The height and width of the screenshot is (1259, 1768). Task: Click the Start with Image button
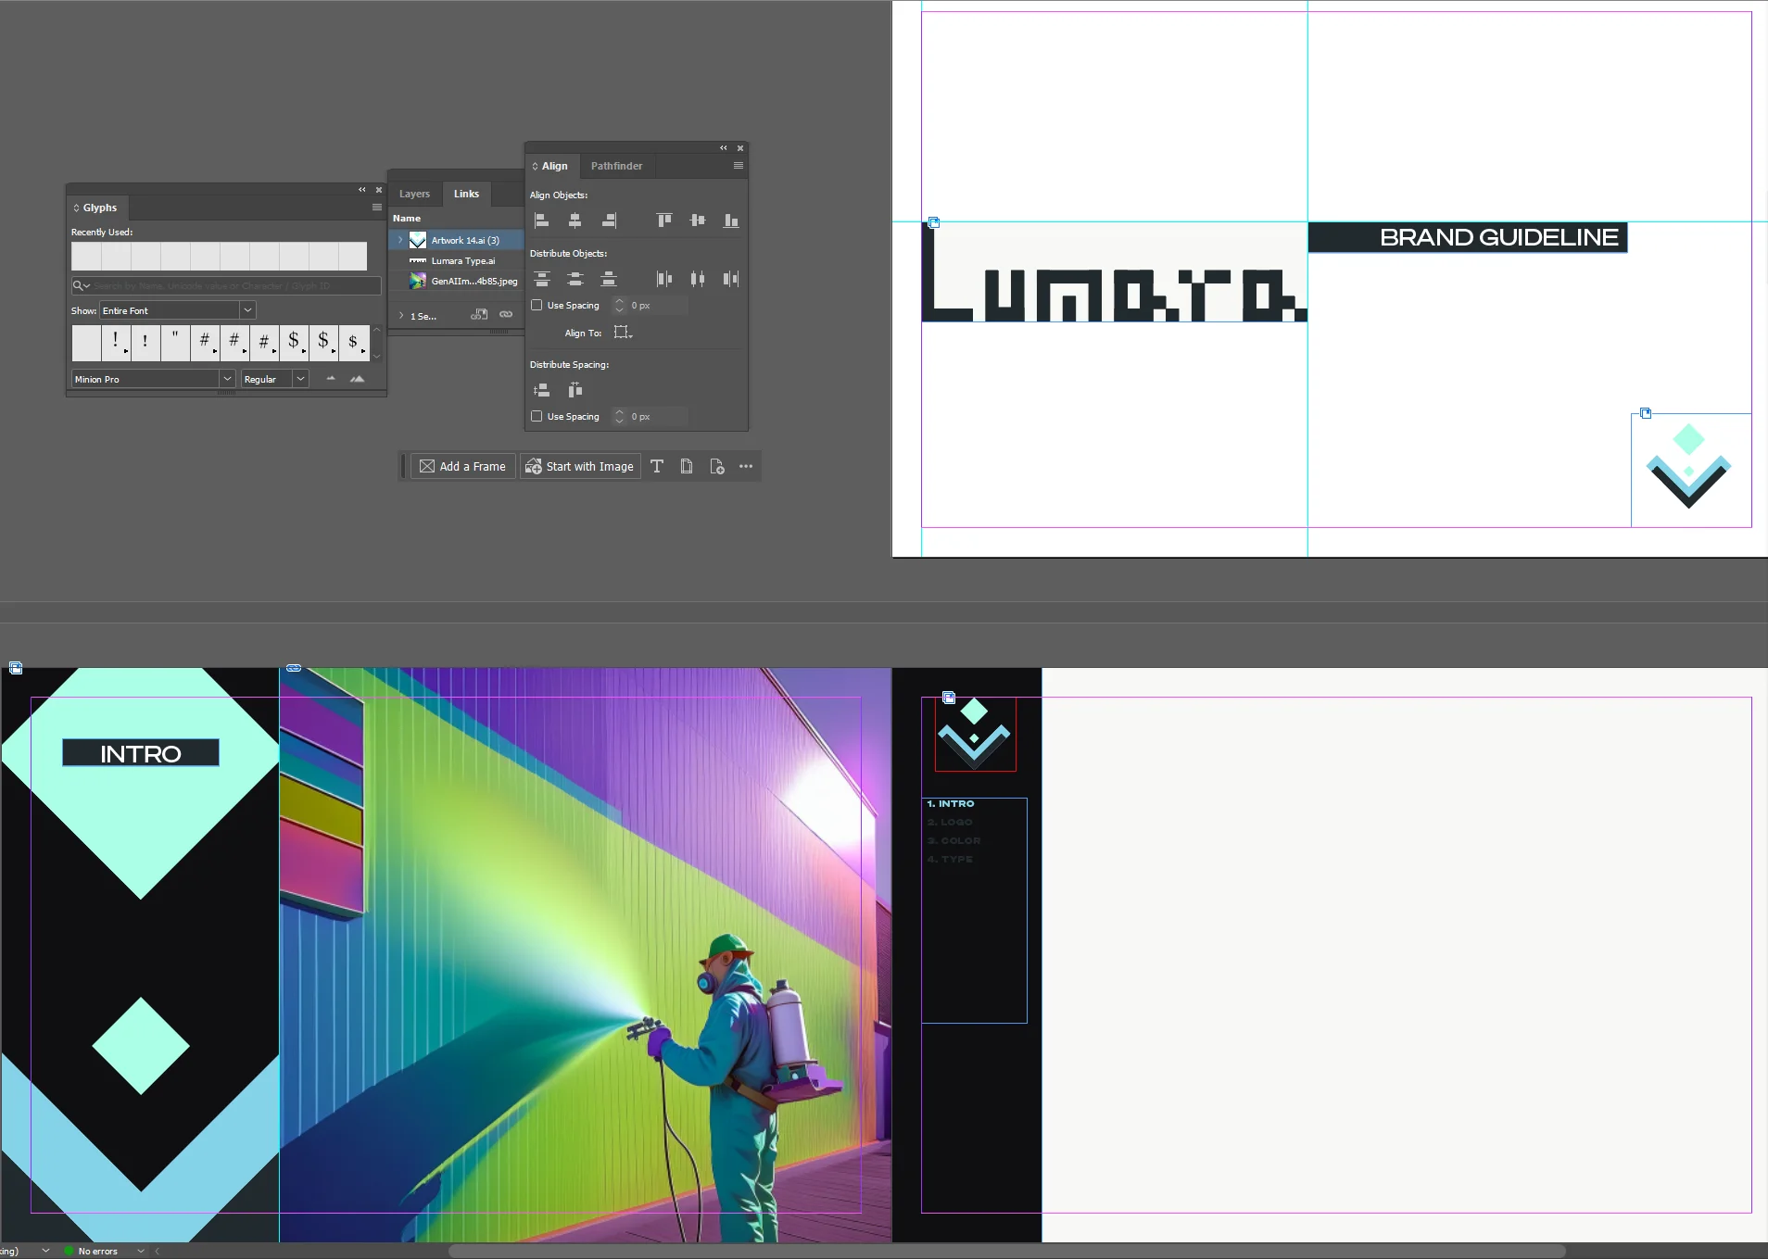point(580,466)
